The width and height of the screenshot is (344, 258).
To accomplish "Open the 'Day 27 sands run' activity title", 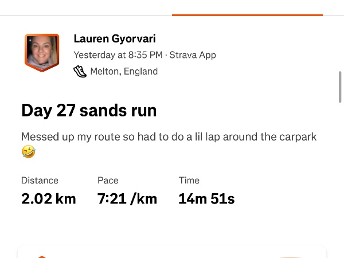I will 89,110.
